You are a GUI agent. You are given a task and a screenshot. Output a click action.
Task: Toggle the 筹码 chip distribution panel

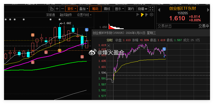[x=95, y=9]
